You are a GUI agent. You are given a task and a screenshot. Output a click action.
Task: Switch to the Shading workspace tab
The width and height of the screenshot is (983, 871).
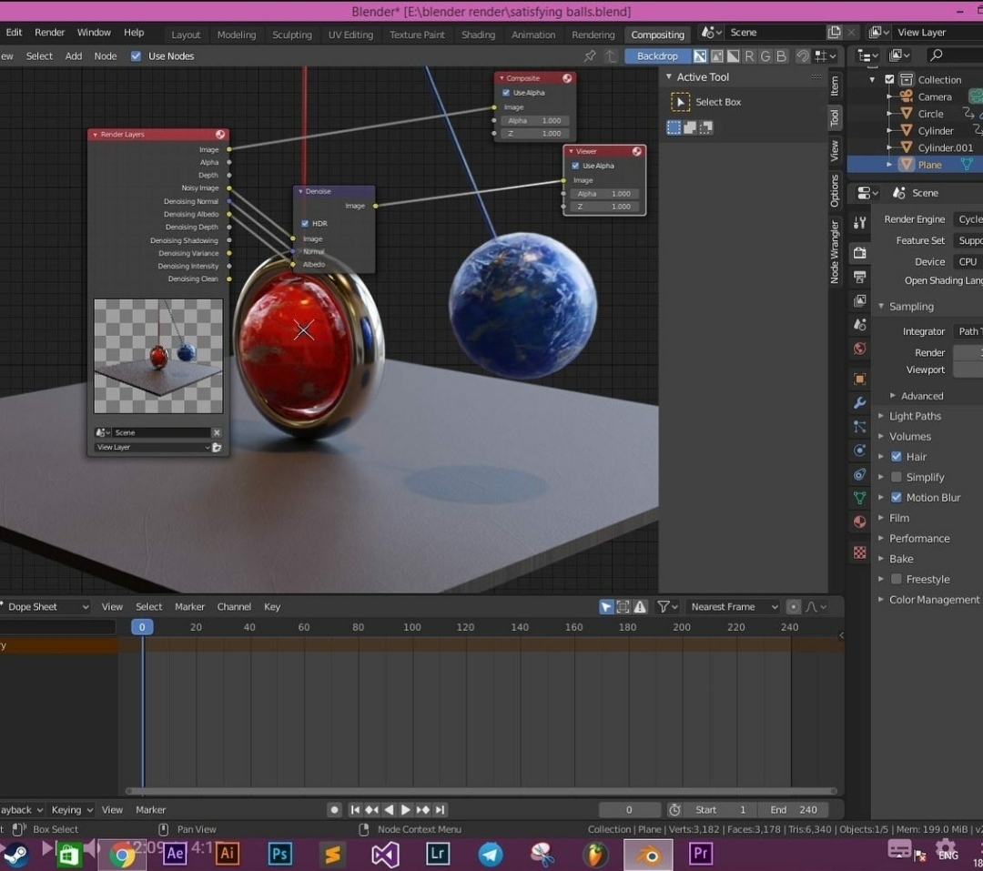pos(478,35)
